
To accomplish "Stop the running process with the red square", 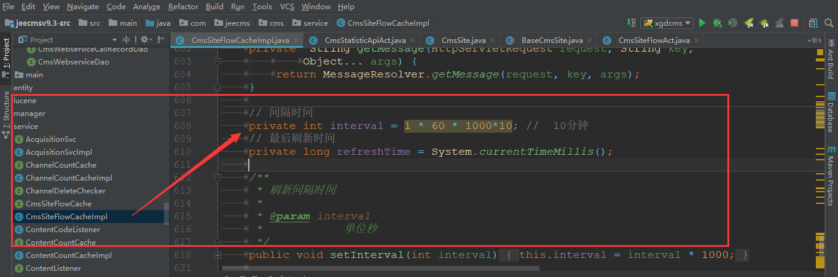I will [794, 23].
